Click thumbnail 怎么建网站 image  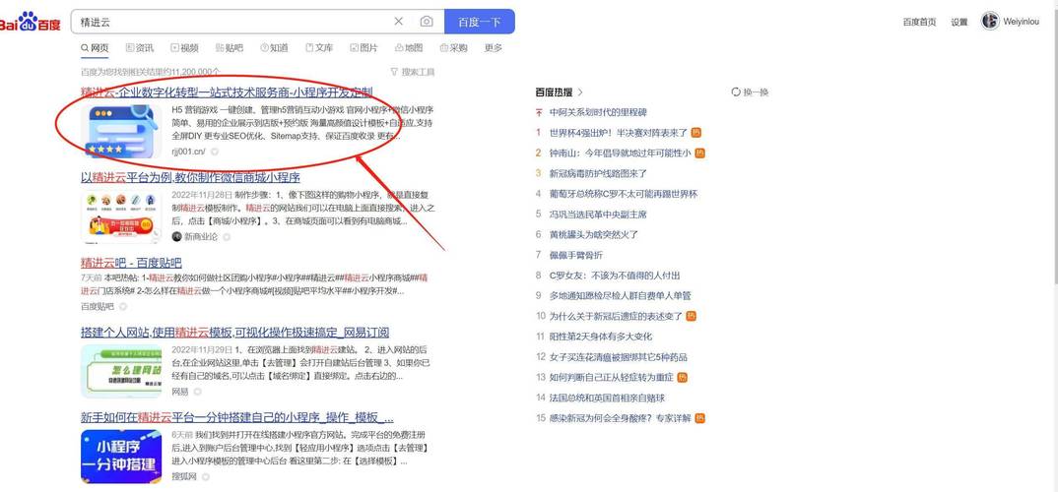(121, 371)
